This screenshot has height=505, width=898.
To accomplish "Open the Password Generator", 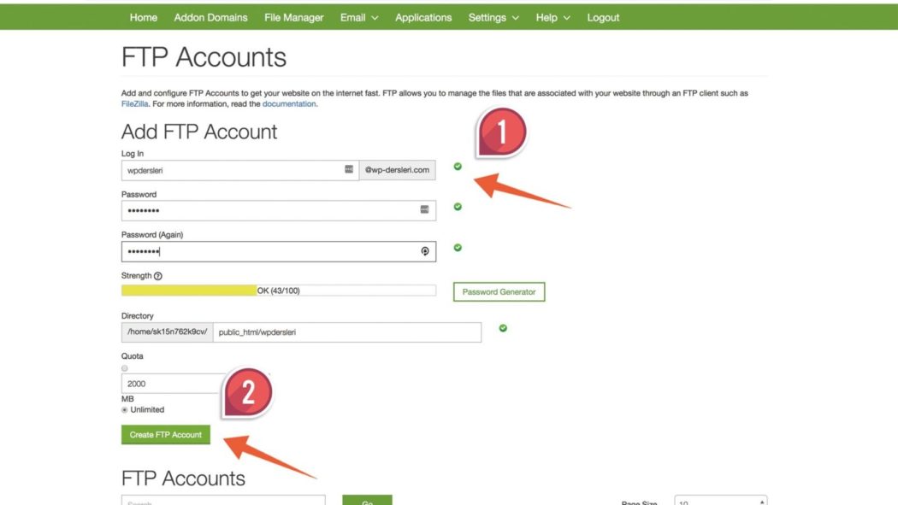I will [499, 292].
